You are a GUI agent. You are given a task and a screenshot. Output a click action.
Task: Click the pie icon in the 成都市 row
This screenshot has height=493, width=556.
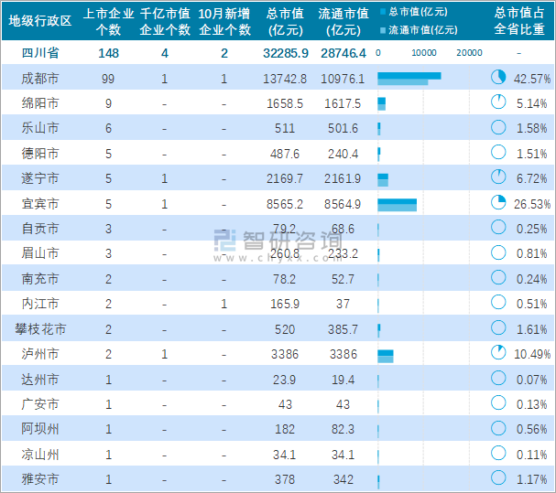click(x=498, y=79)
